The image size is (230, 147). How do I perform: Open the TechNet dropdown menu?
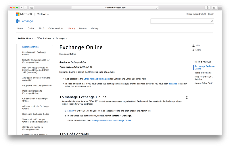point(43,14)
